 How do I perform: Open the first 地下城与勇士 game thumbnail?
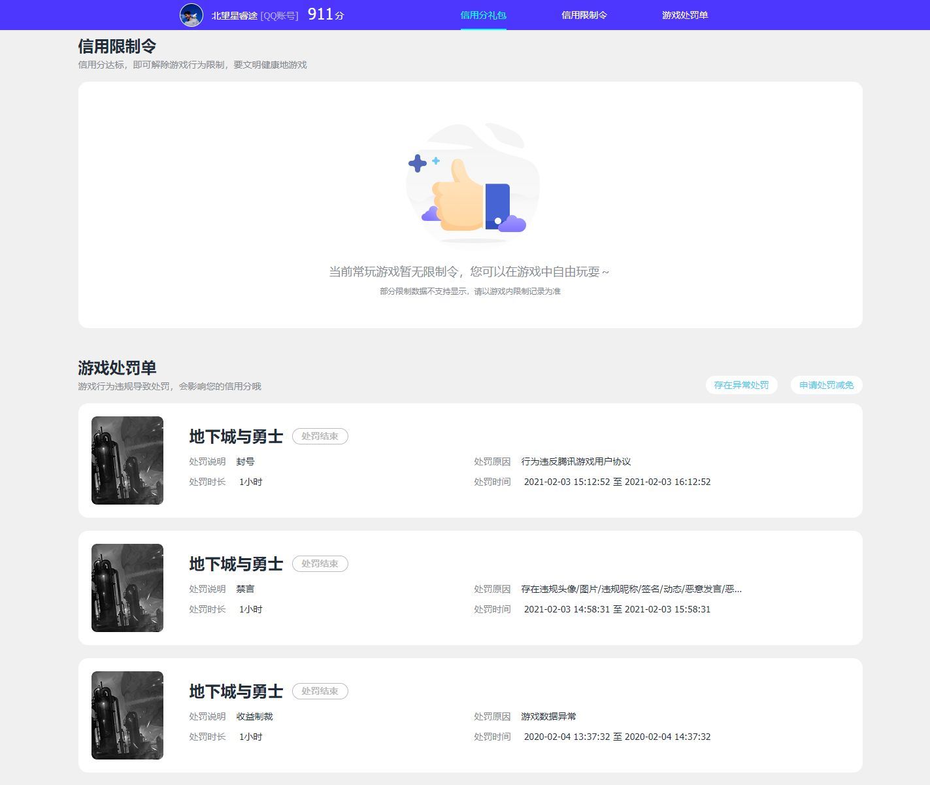tap(127, 460)
